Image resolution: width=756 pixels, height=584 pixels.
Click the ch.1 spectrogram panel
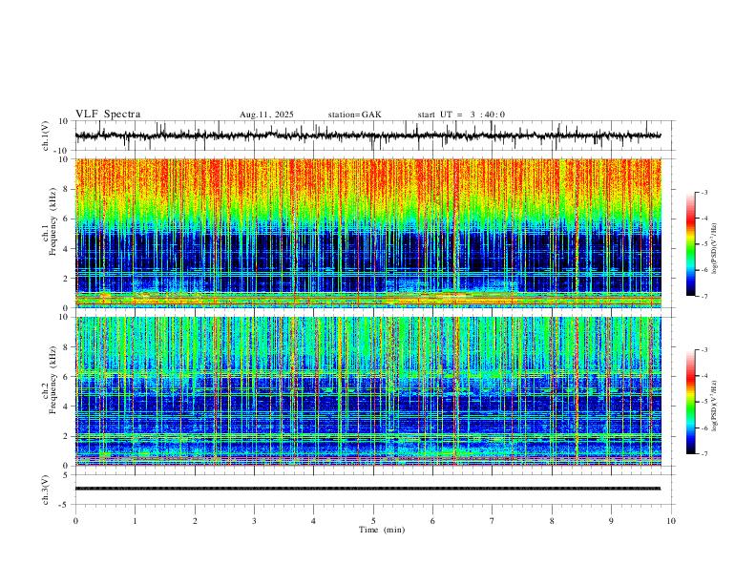[367, 233]
